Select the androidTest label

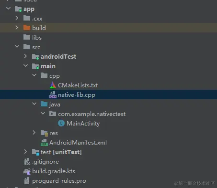tap(58, 56)
